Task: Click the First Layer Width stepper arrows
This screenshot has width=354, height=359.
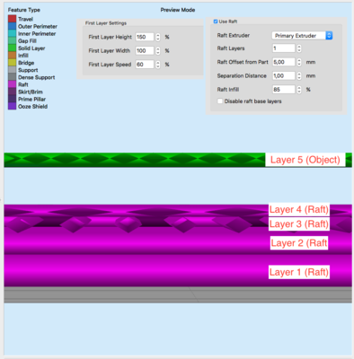Action: [158, 51]
